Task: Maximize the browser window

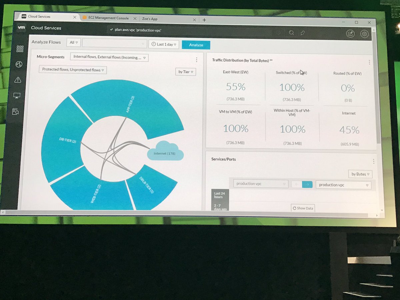Action: pyautogui.click(x=356, y=22)
